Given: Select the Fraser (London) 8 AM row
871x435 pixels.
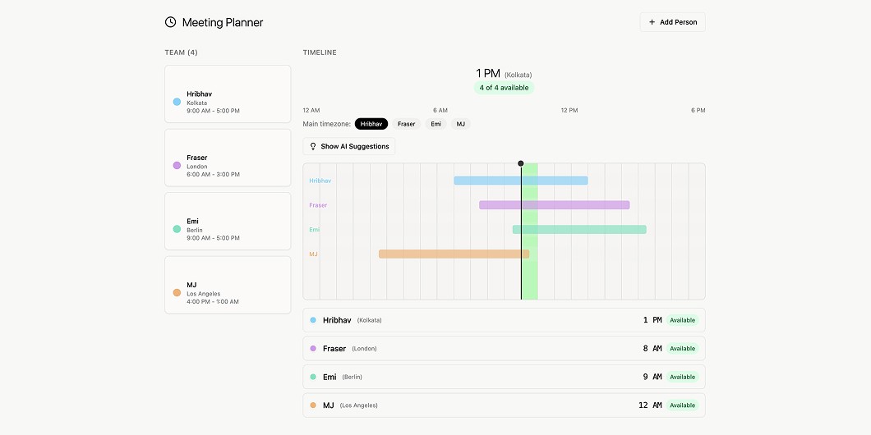Looking at the screenshot, I should point(504,349).
